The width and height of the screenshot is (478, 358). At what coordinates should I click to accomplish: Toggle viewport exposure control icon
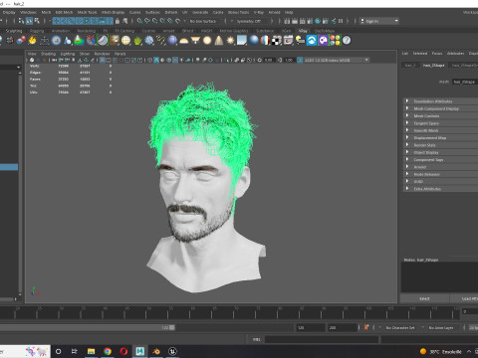coord(260,60)
